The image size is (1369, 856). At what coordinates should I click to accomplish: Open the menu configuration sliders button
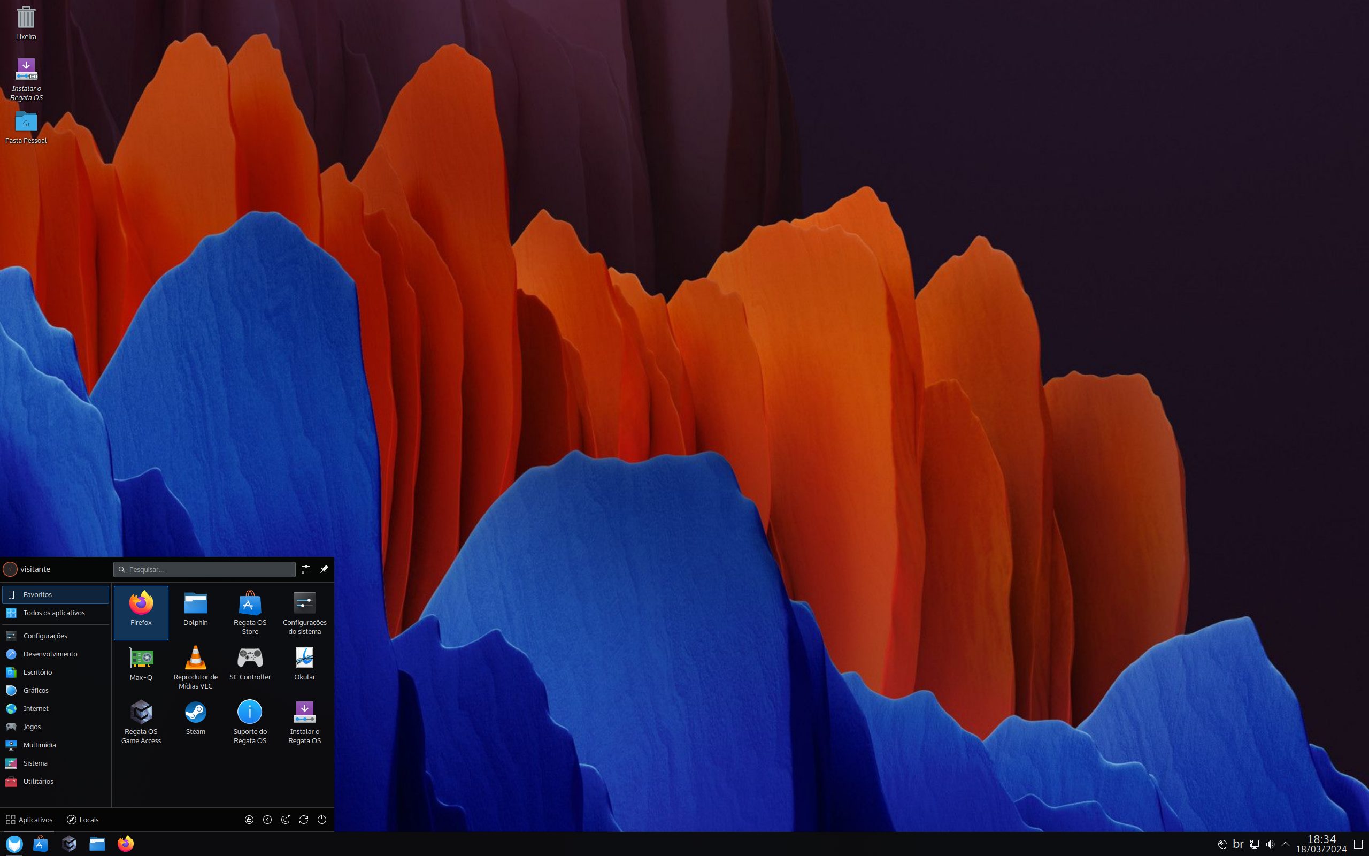click(305, 569)
